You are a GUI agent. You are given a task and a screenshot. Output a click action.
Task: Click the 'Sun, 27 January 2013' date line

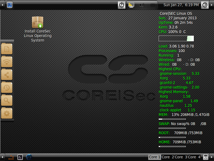click(177, 18)
